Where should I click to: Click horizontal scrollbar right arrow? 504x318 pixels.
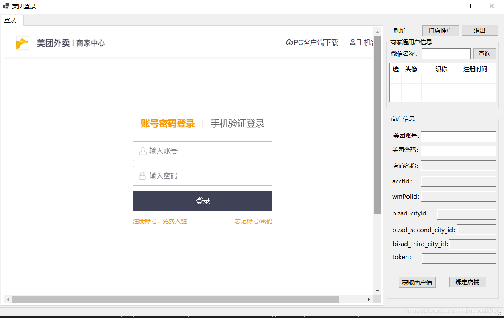[x=369, y=299]
